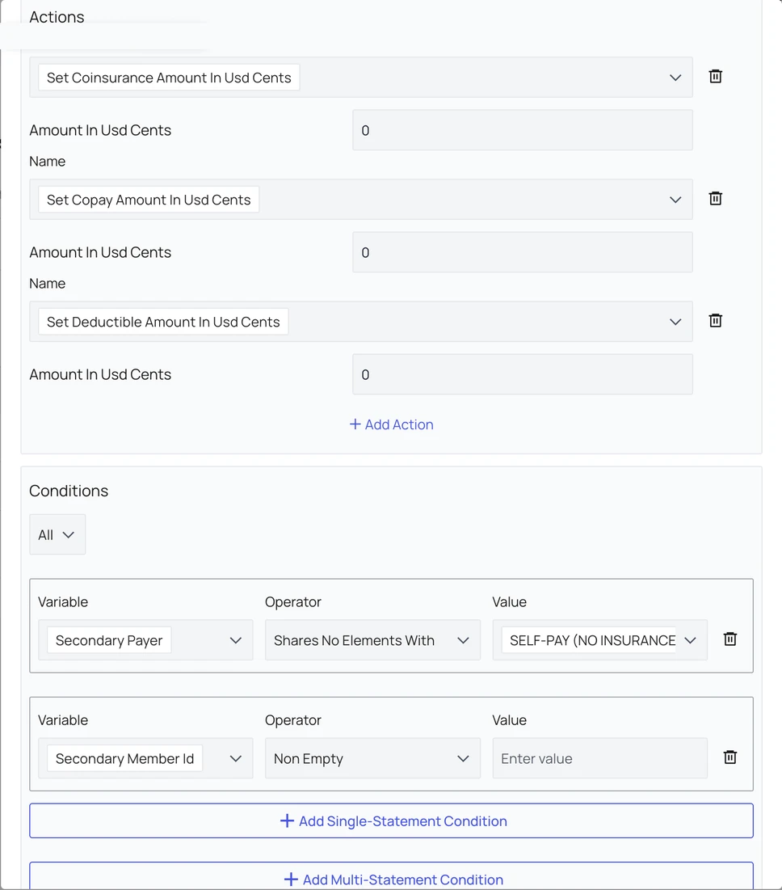
Task: Click the Conditions heading
Action: coord(69,491)
